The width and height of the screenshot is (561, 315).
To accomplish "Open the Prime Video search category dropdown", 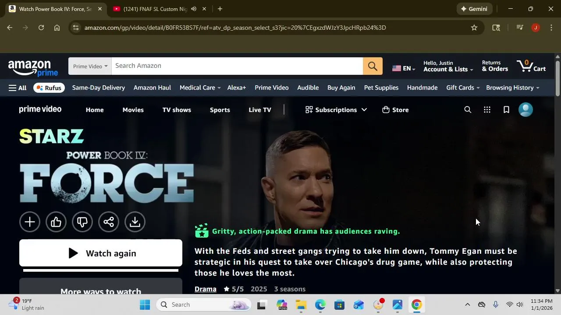I will point(90,66).
